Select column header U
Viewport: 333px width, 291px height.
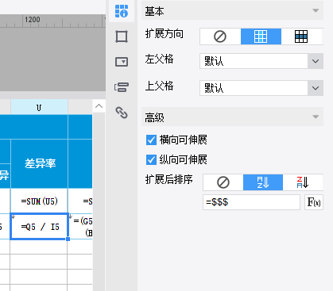pos(39,107)
